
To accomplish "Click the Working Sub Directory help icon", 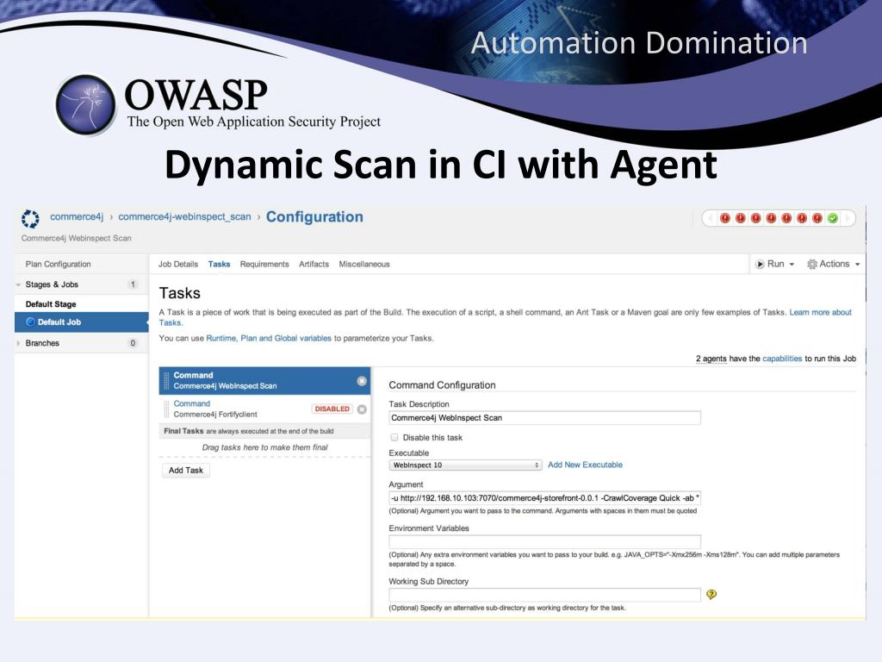I will coord(711,595).
